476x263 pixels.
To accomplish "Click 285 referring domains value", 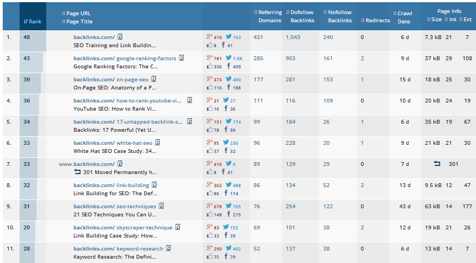I will [258, 59].
